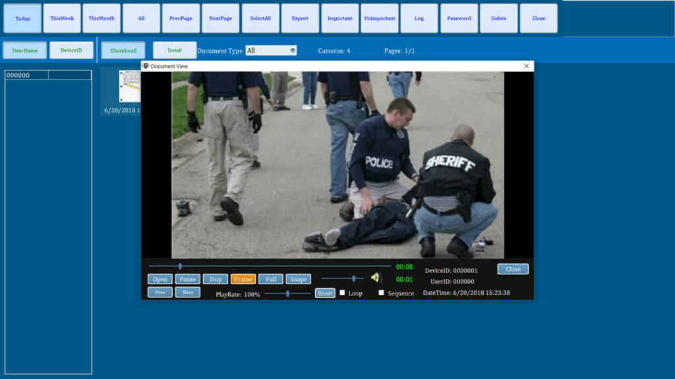The width and height of the screenshot is (675, 379).
Task: Switch to the ThisWeek tab
Action: [61, 18]
